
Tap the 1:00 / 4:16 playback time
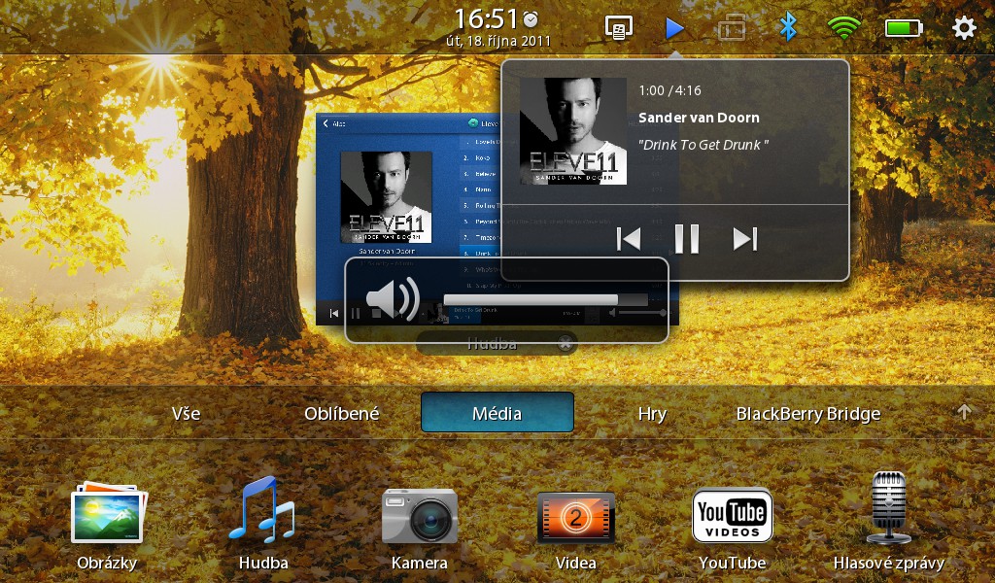point(669,90)
